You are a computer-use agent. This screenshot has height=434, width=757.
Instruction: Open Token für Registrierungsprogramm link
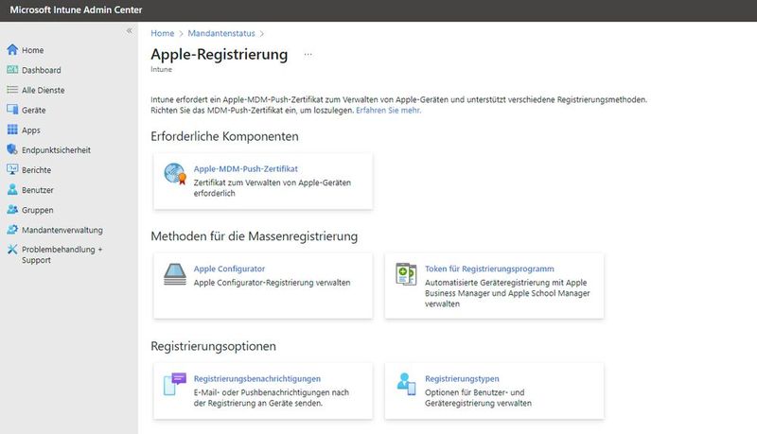(x=489, y=269)
